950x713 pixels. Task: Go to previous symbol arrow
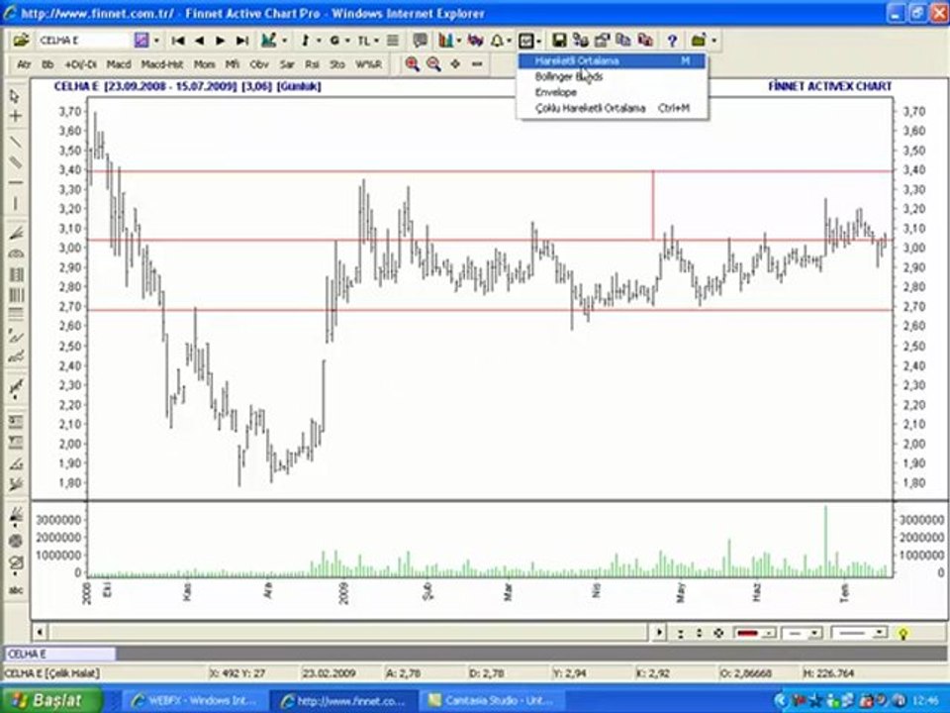pos(199,41)
